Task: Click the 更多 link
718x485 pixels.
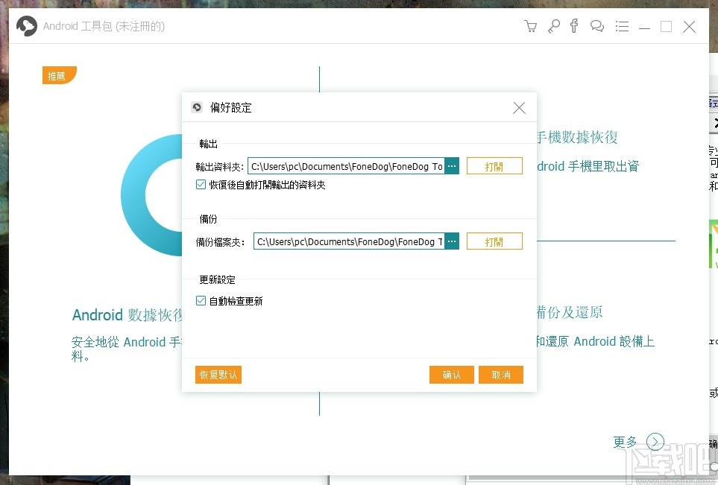Action: [x=625, y=442]
